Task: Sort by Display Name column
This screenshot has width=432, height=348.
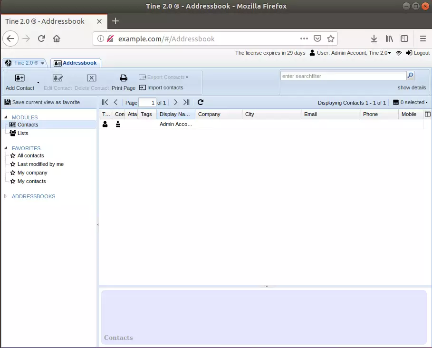Action: [176, 114]
